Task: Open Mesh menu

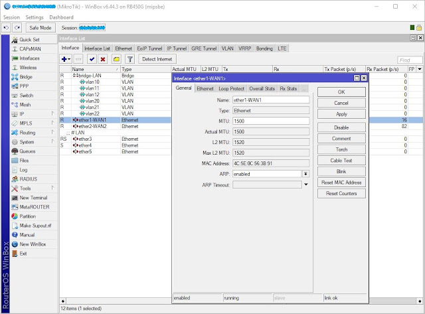Action: click(25, 105)
